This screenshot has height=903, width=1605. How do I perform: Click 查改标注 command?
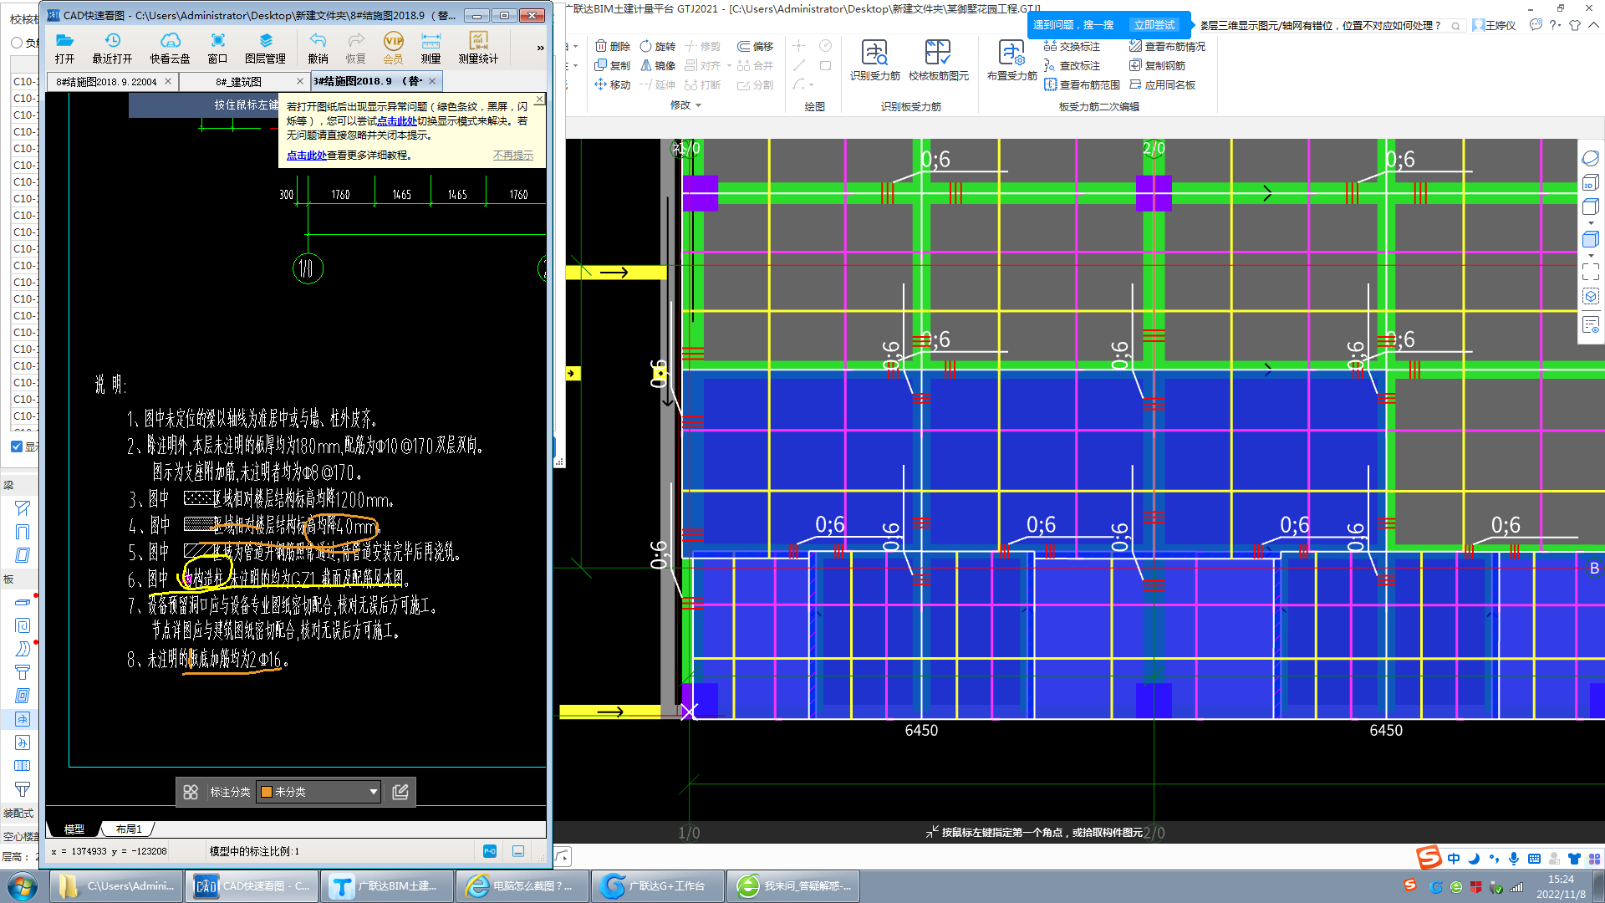1072,65
